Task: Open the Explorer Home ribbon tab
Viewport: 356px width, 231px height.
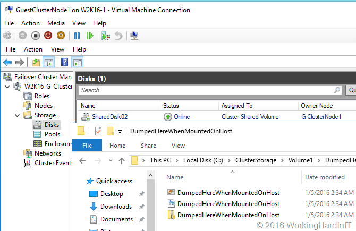Action: (117, 146)
